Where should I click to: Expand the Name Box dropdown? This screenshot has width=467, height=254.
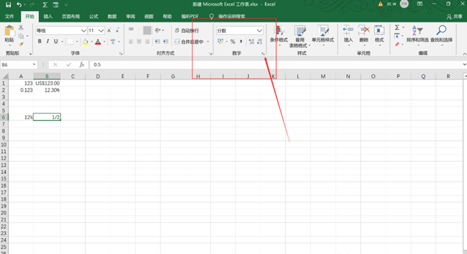(34, 65)
